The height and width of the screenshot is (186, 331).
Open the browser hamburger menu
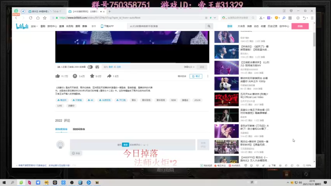pos(312,18)
